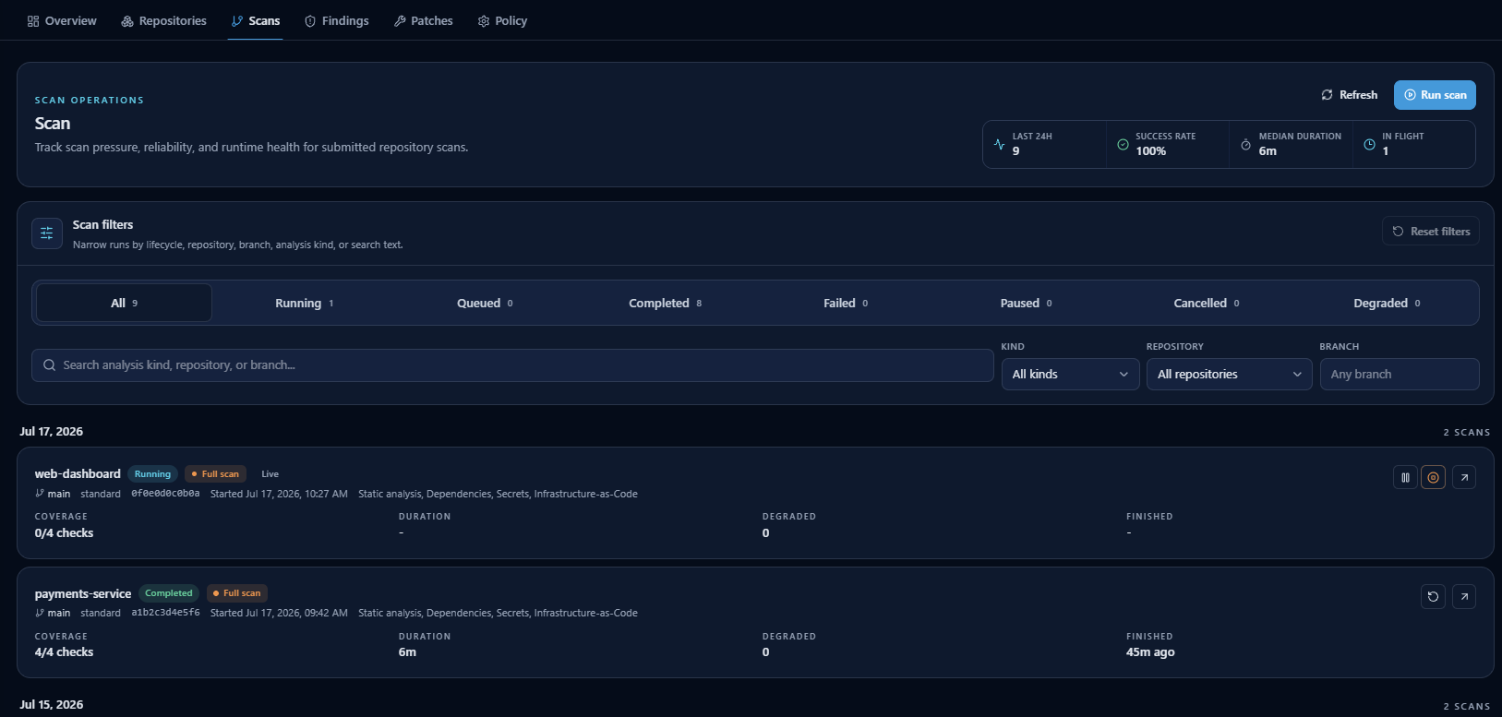Open the All kinds dropdown
This screenshot has height=717, width=1502.
tap(1070, 375)
